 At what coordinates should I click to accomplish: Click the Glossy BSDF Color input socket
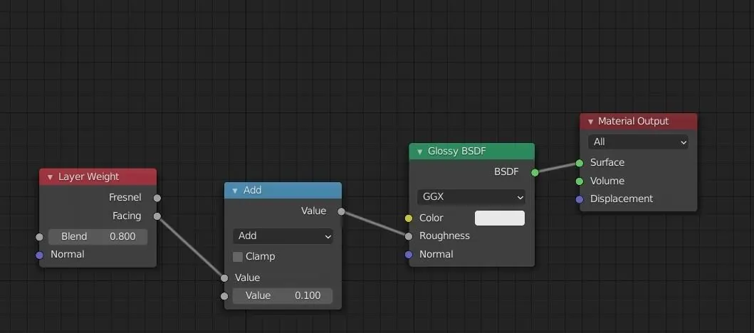click(x=409, y=218)
